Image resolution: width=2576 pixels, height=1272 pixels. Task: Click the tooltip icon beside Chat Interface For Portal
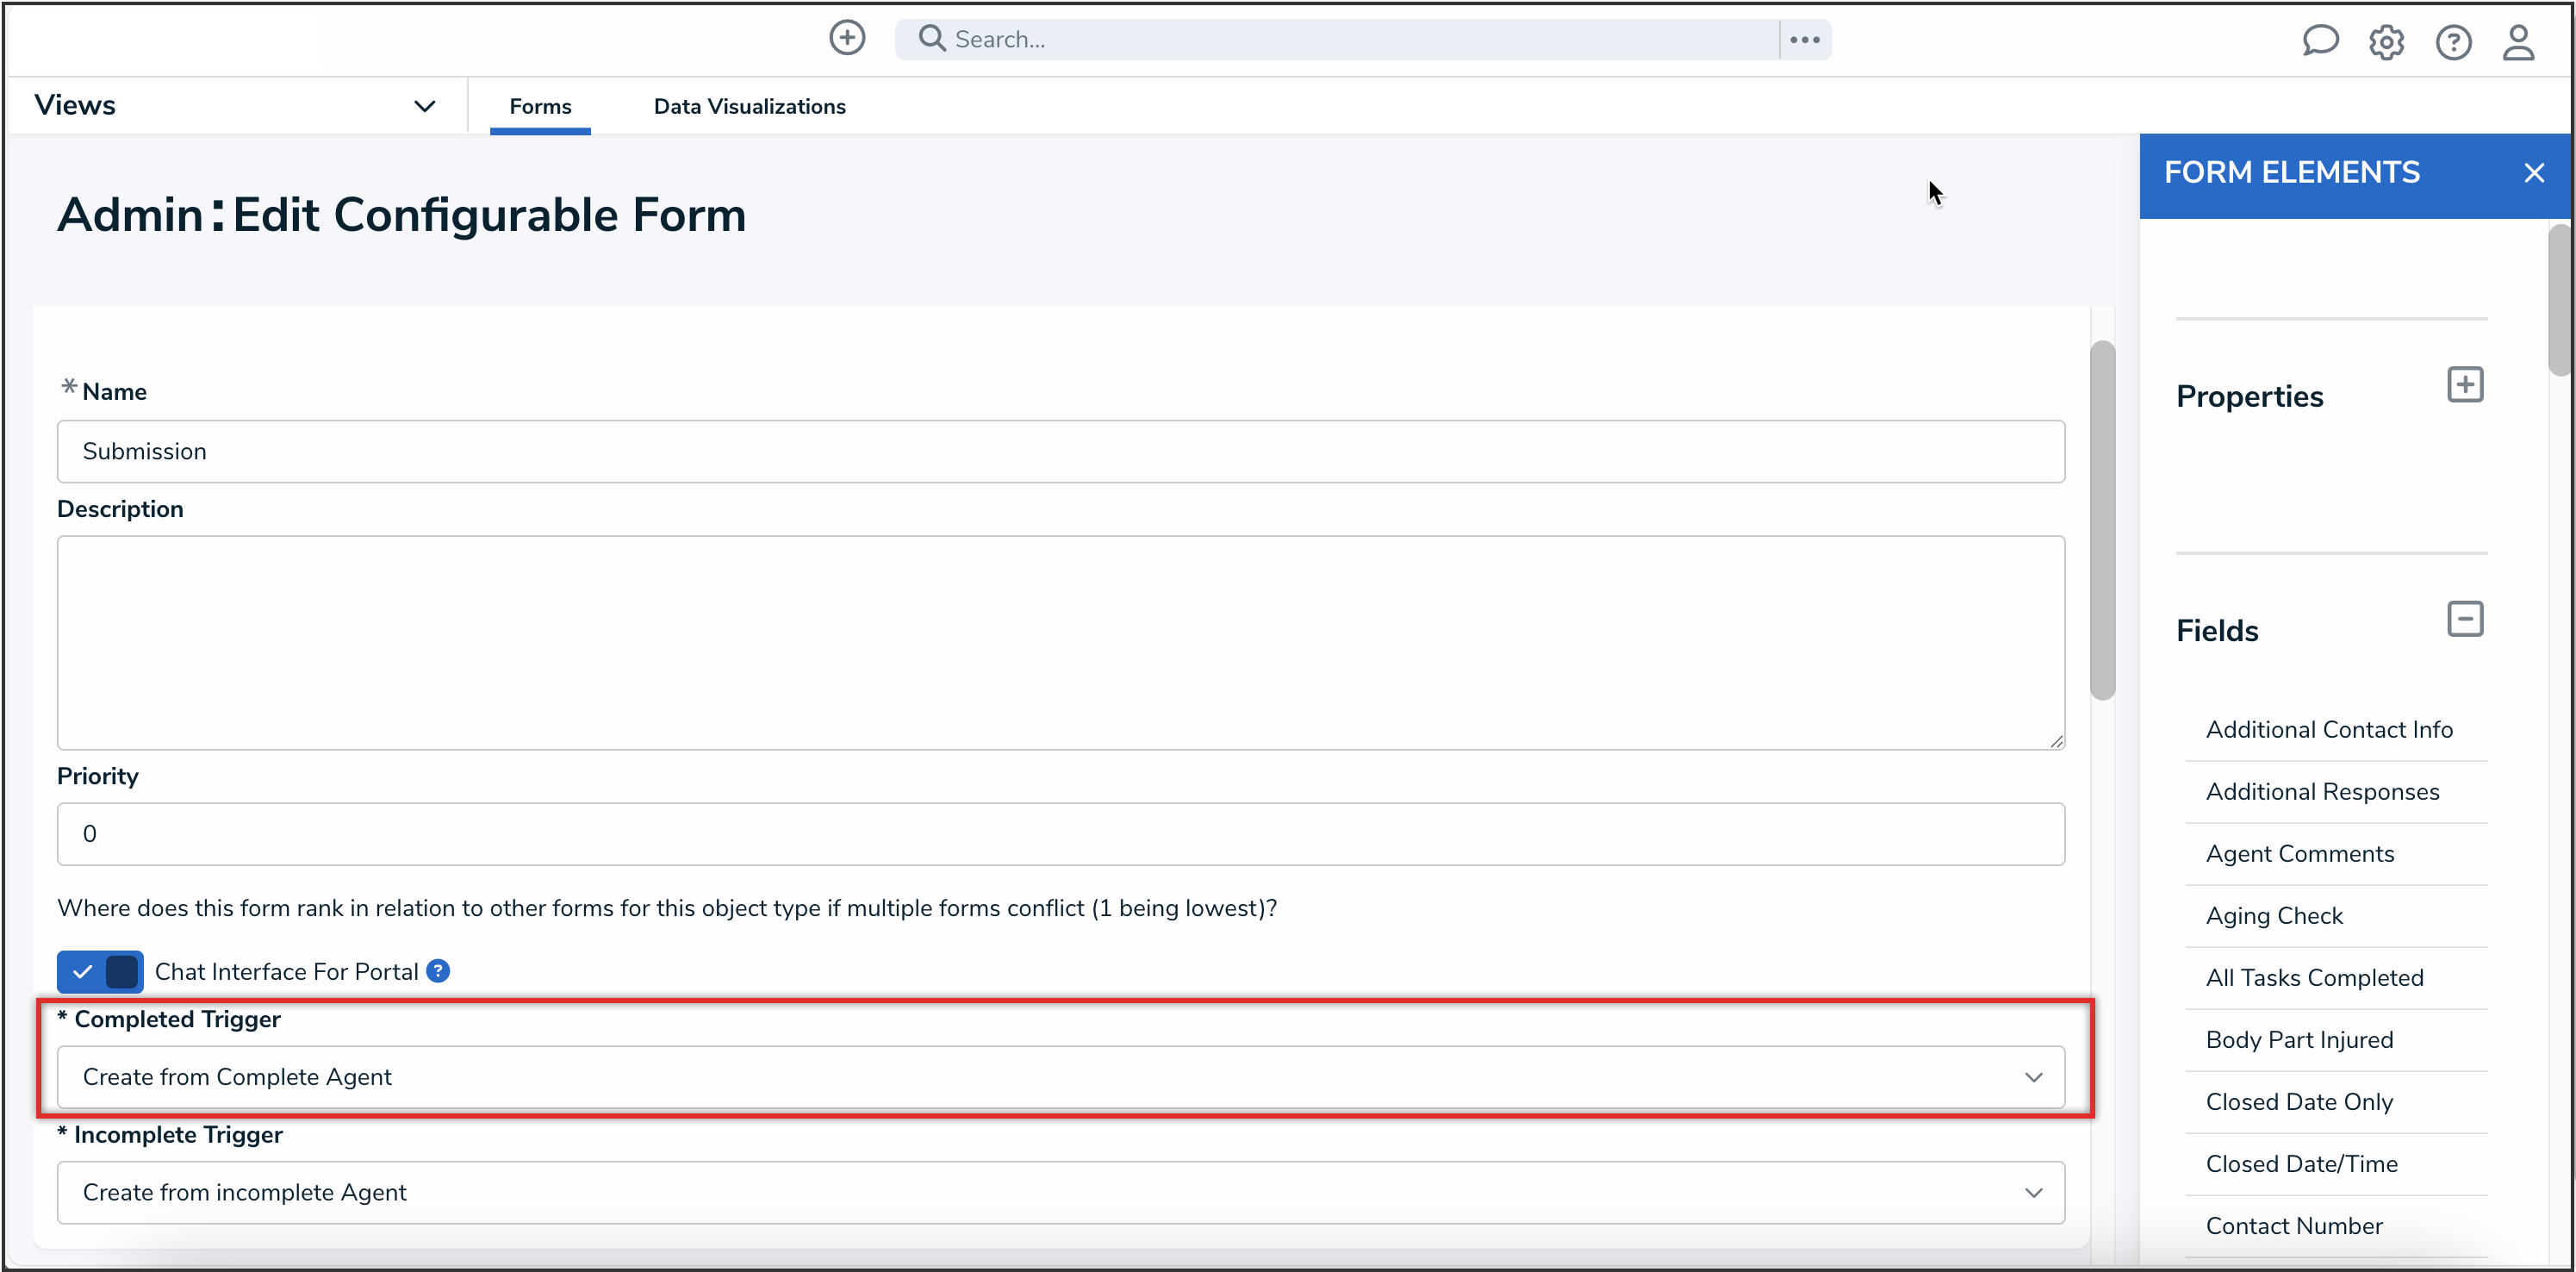(437, 971)
